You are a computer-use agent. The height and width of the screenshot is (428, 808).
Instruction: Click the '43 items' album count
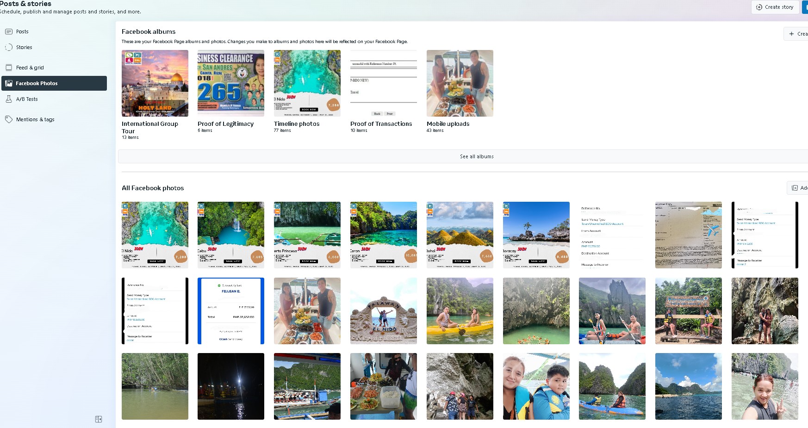click(x=435, y=130)
